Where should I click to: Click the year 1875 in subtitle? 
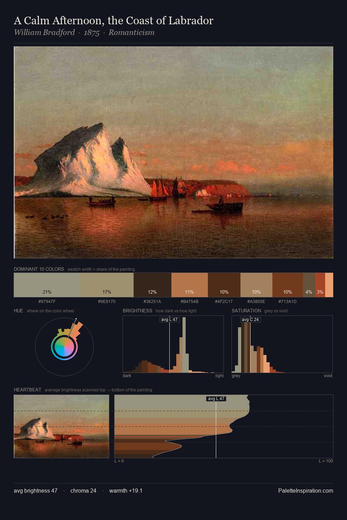(x=92, y=33)
